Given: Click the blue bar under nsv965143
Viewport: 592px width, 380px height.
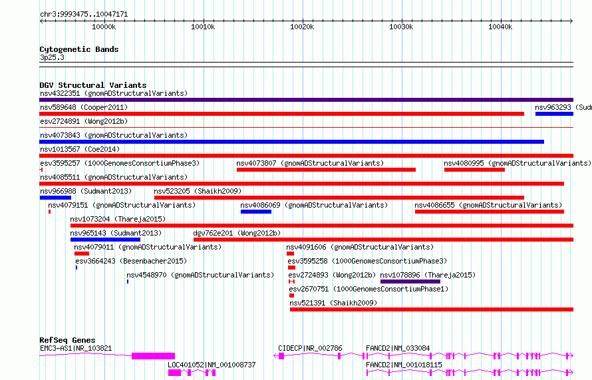Looking at the screenshot, I should [x=105, y=240].
